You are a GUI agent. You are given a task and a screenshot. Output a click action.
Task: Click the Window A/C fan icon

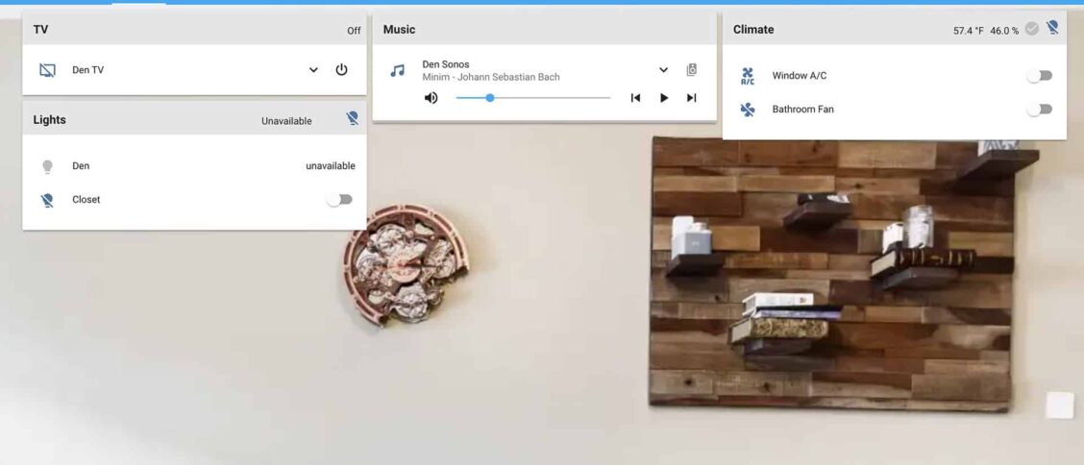coord(748,76)
